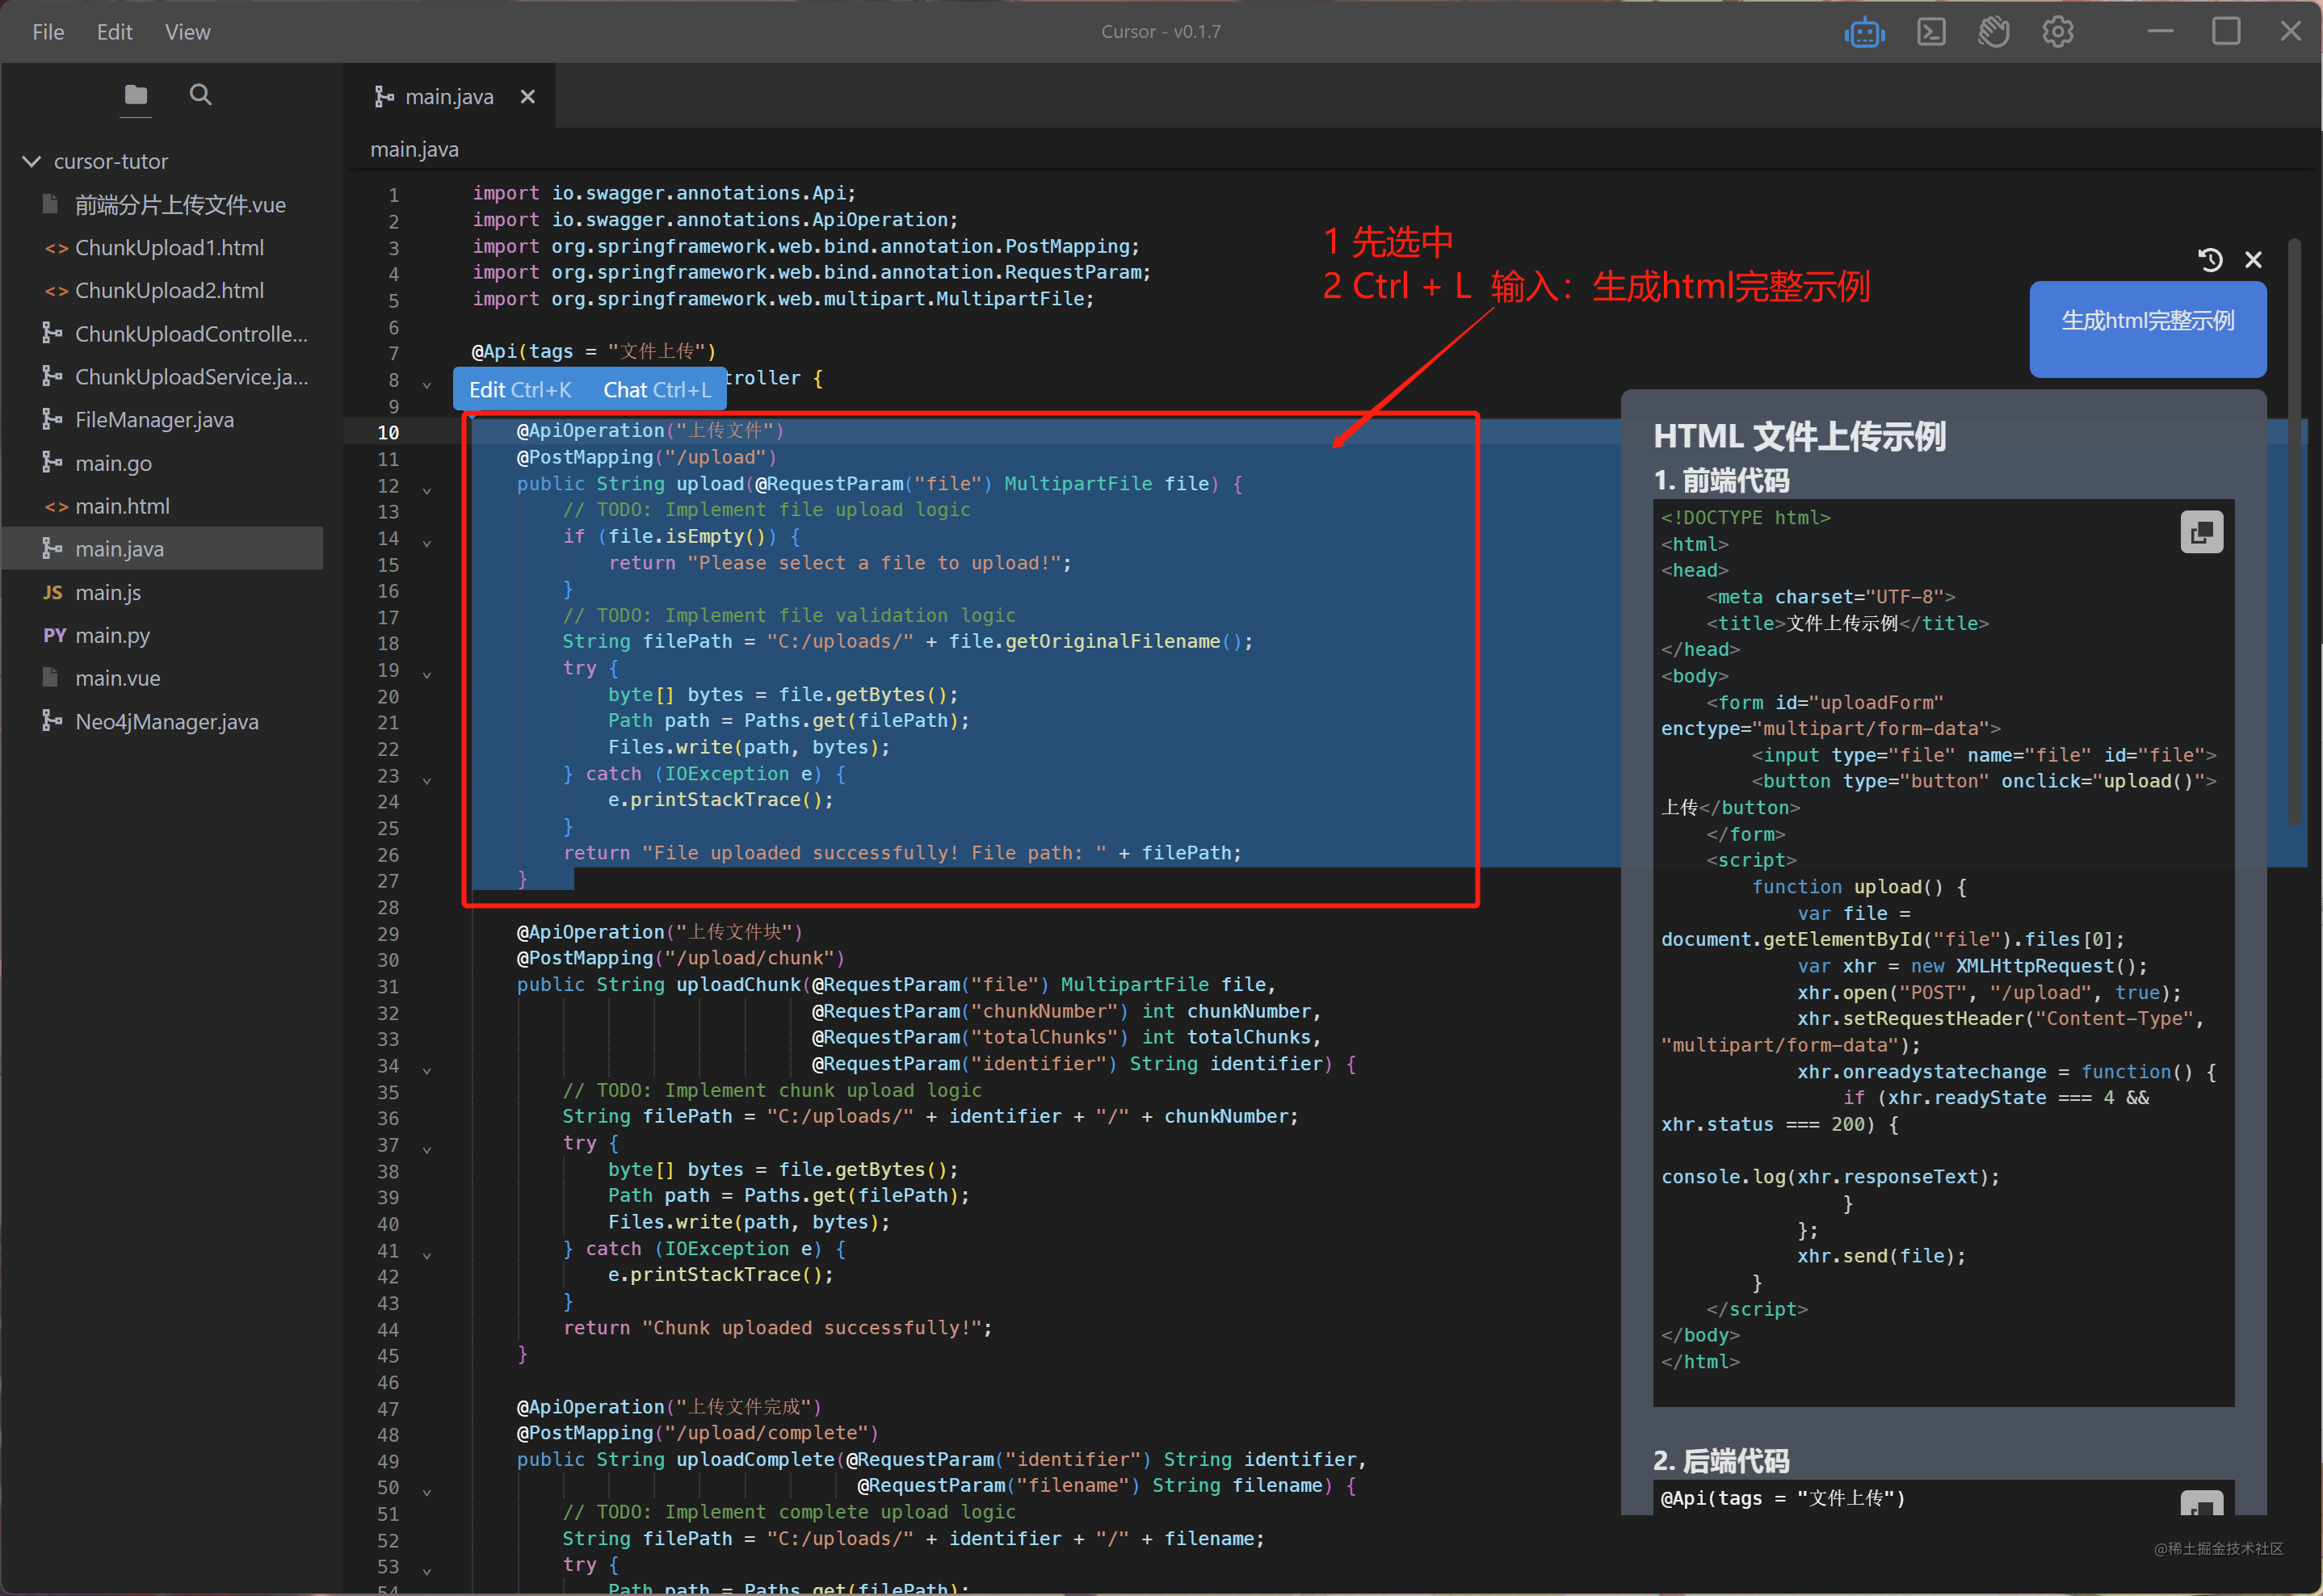Open chat history clock icon

pyautogui.click(x=2210, y=260)
